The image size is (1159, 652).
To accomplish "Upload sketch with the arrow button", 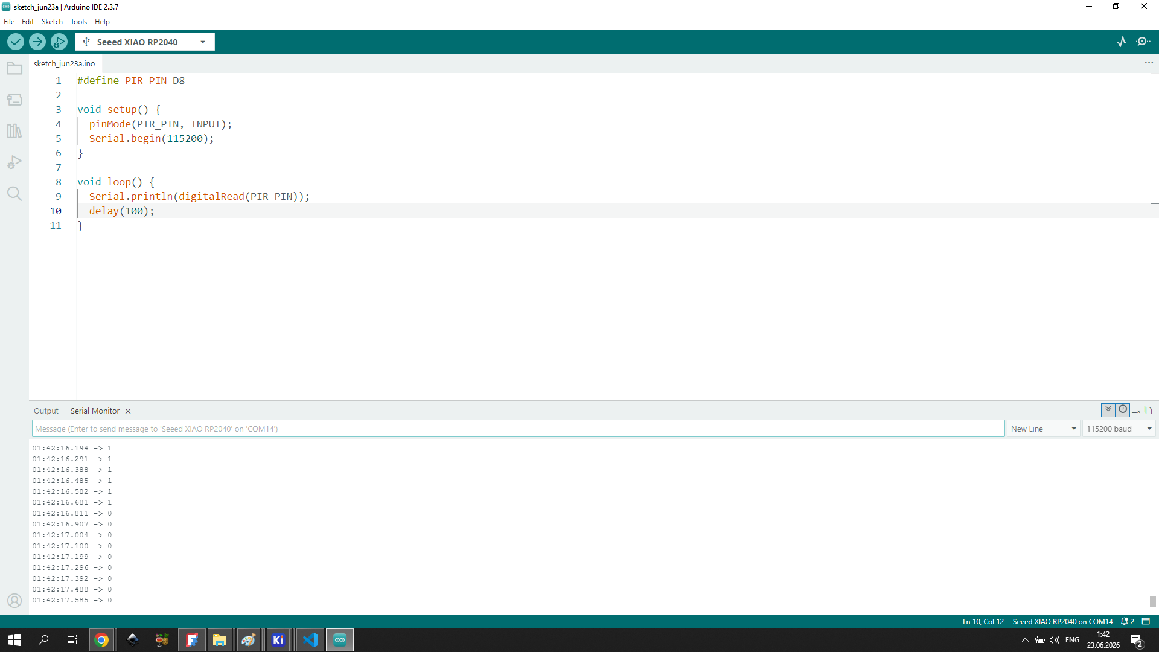I will click(x=37, y=42).
